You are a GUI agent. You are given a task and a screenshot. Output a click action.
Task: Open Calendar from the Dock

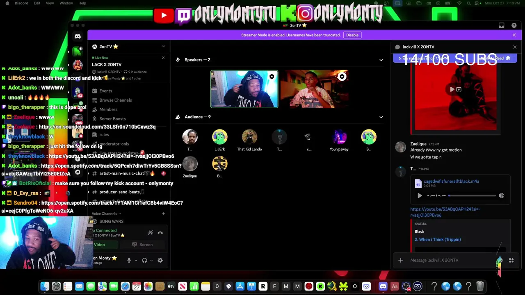tap(137, 286)
